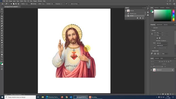Screen dimensions: 176x99
Task: Hide the Background layer eye icon
Action: click(x=151, y=70)
